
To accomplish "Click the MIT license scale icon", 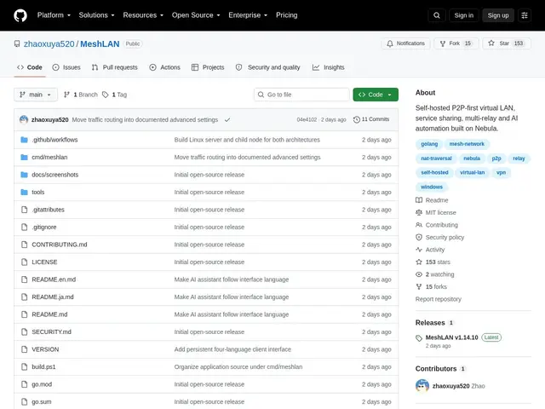I will tap(419, 212).
